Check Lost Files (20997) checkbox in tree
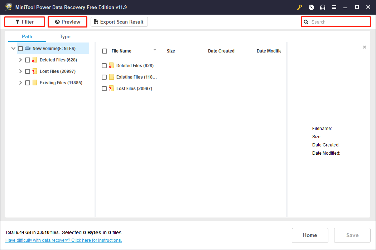Viewport: 376px width, 250px height. 28,71
